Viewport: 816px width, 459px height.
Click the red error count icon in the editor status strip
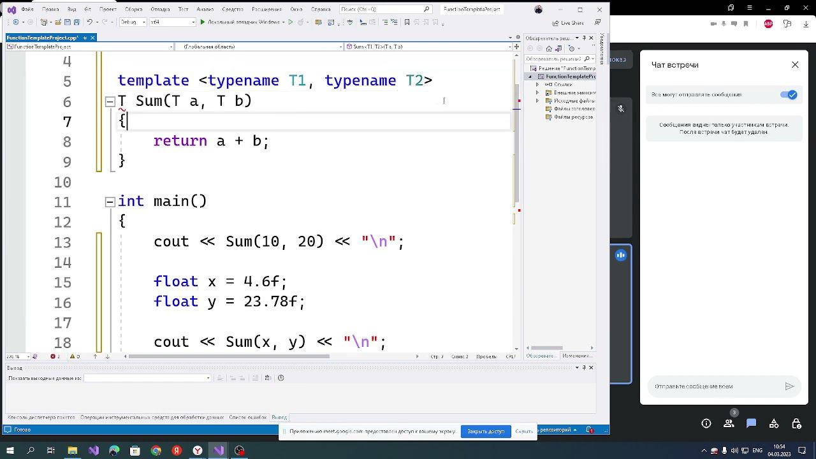[x=53, y=356]
